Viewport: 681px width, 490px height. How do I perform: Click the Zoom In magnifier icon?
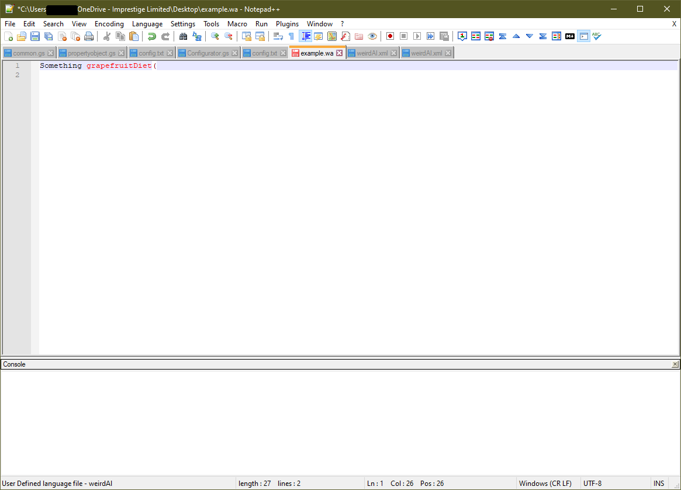coord(215,36)
